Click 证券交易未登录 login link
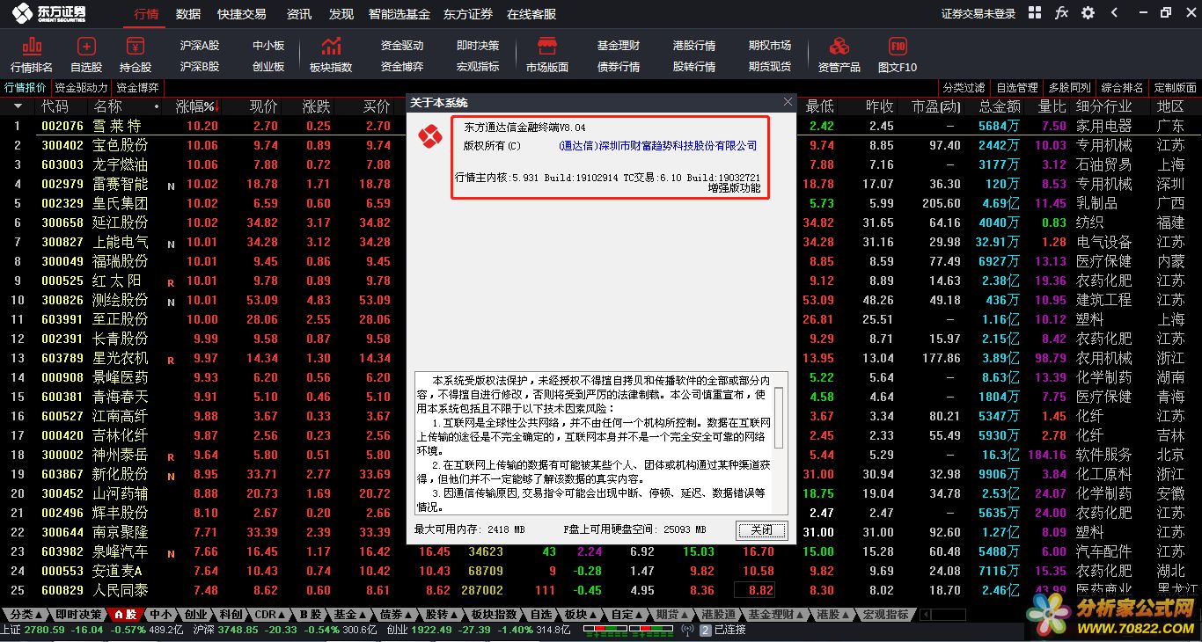This screenshot has height=642, width=1202. pyautogui.click(x=978, y=14)
